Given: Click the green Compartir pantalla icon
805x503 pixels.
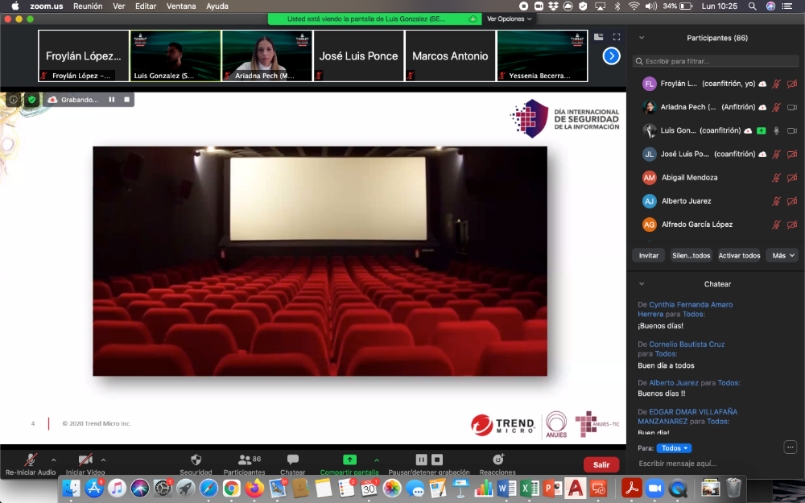Looking at the screenshot, I should [x=349, y=460].
